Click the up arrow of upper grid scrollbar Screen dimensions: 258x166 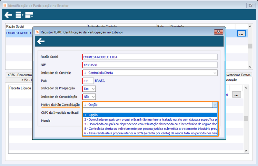(x=250, y=26)
